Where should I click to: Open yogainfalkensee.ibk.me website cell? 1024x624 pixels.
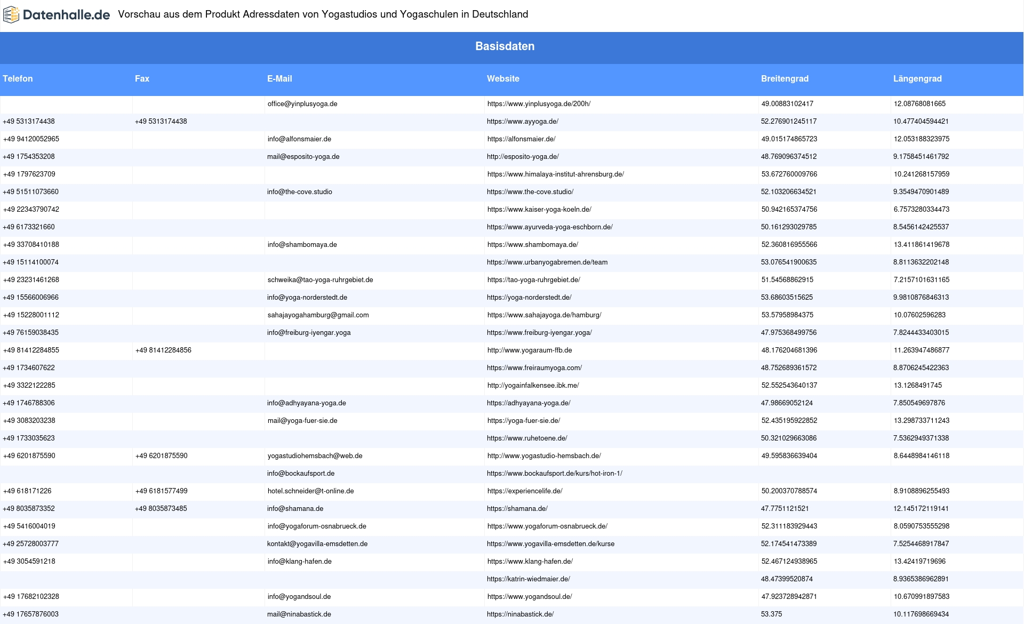(533, 386)
